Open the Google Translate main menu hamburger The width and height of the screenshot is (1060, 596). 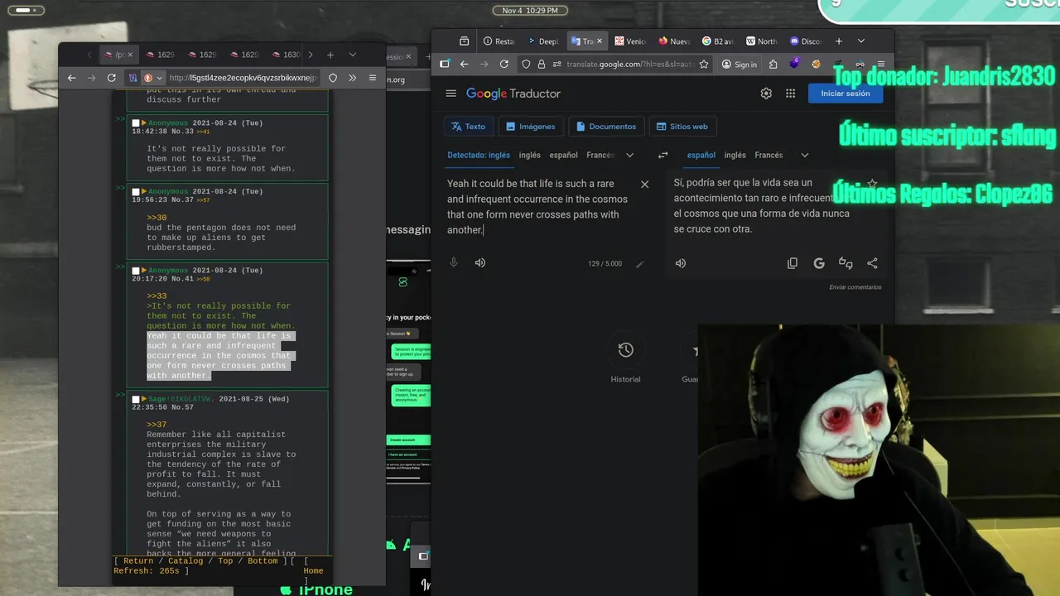point(450,94)
